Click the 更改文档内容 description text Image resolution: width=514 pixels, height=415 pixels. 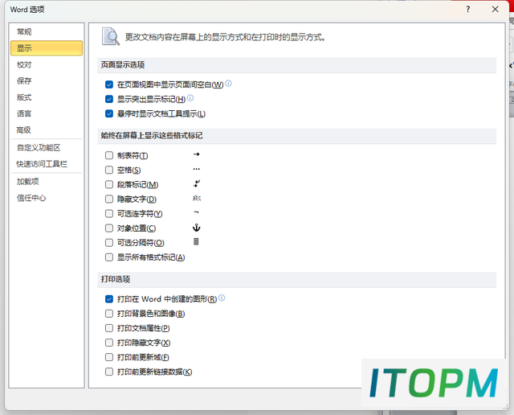(x=225, y=37)
